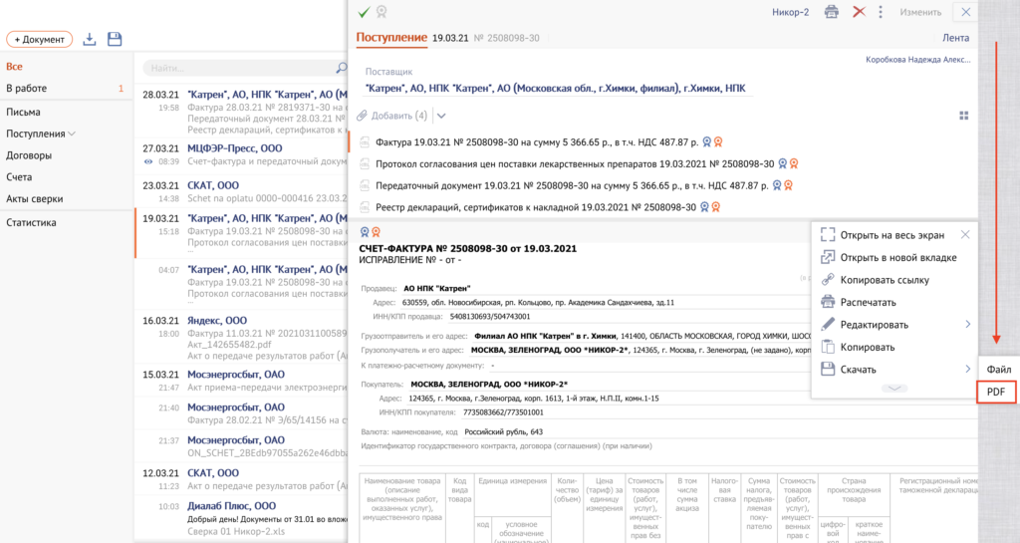Click the printer icon in document header
Viewport: 1020px width, 543px height.
(x=832, y=12)
